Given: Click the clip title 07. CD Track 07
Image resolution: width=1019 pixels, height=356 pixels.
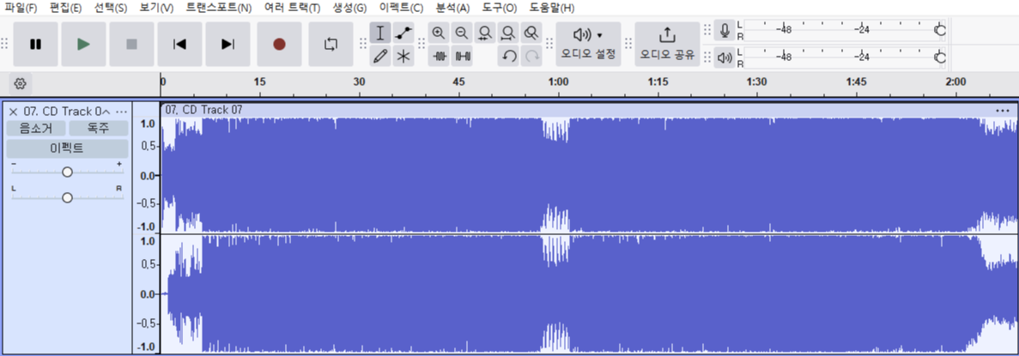Looking at the screenshot, I should pos(203,110).
